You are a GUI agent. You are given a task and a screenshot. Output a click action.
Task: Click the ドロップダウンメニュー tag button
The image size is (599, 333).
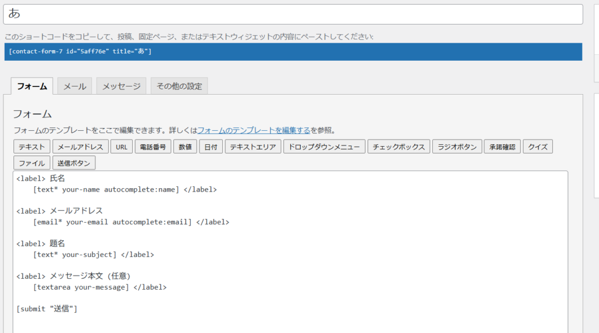325,147
